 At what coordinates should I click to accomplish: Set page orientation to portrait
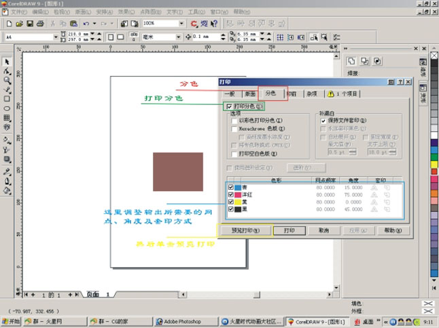111,37
